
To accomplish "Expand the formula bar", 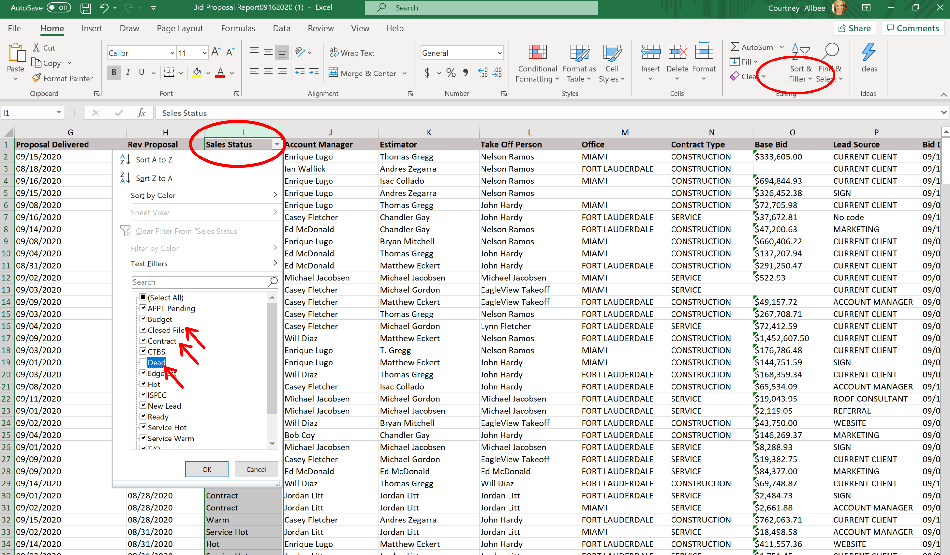I will [x=943, y=112].
